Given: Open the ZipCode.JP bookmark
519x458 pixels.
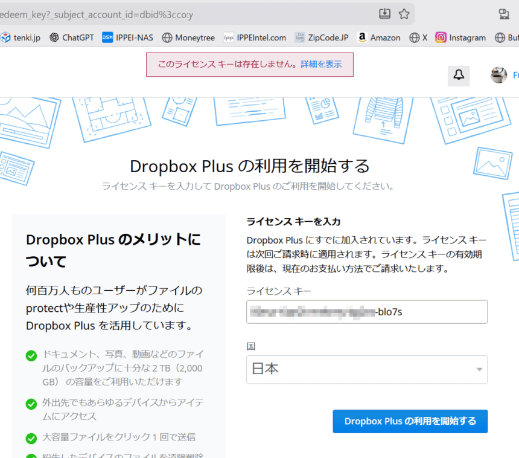Looking at the screenshot, I should click(x=322, y=37).
